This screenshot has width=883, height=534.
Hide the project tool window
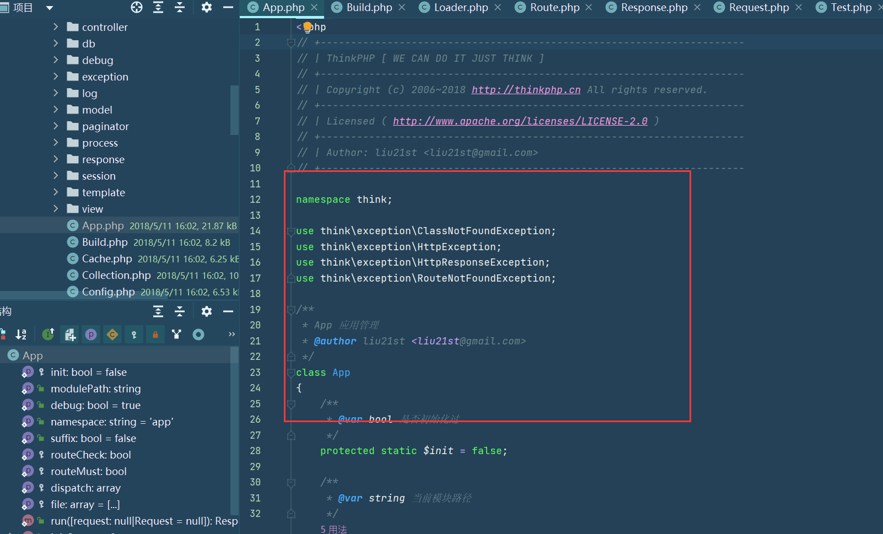tap(228, 7)
